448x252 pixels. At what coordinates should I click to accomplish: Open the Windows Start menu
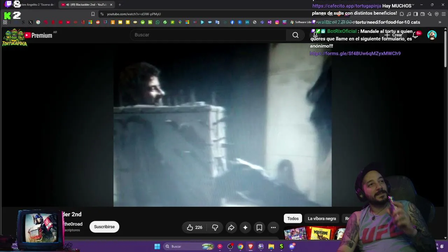(x=157, y=246)
